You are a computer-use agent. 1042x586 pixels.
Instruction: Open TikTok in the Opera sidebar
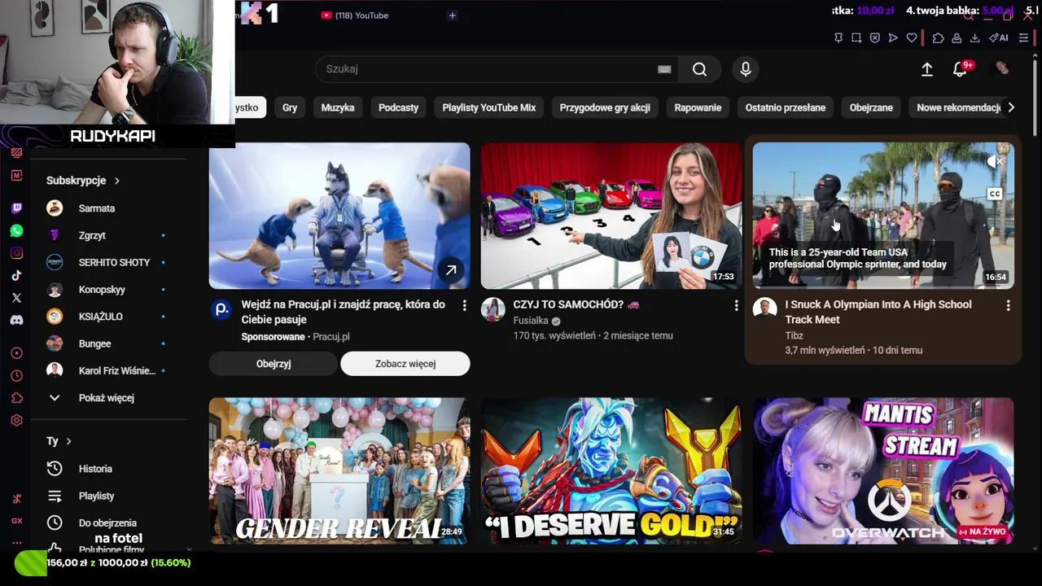[x=16, y=276]
